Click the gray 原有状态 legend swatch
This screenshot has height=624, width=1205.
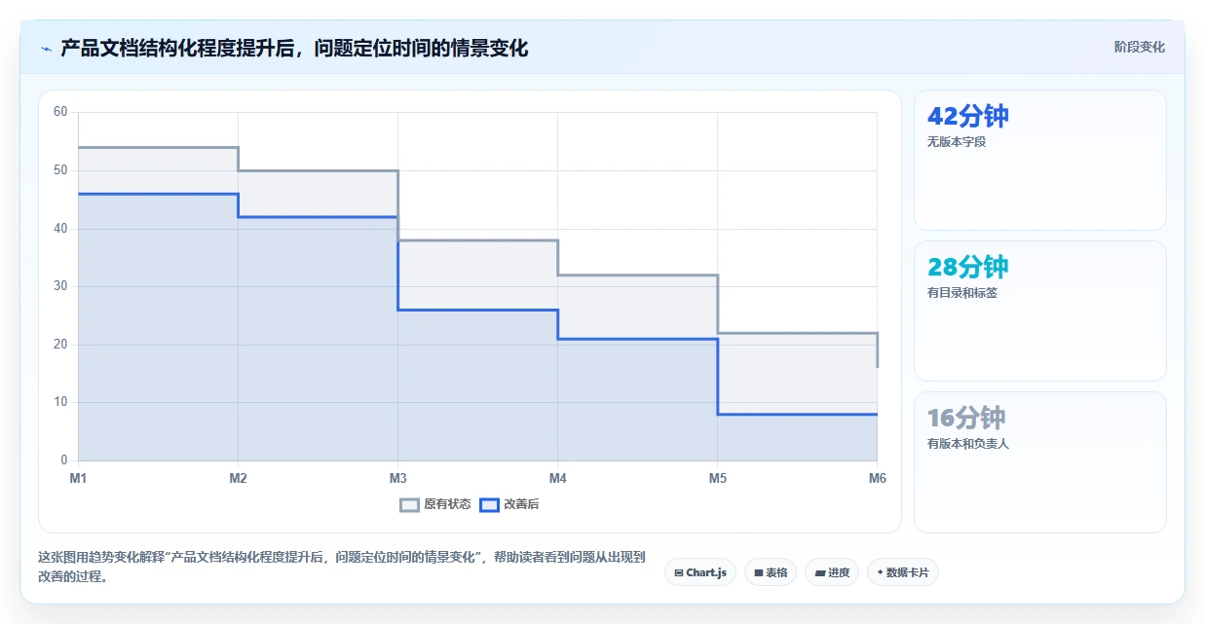click(x=409, y=504)
